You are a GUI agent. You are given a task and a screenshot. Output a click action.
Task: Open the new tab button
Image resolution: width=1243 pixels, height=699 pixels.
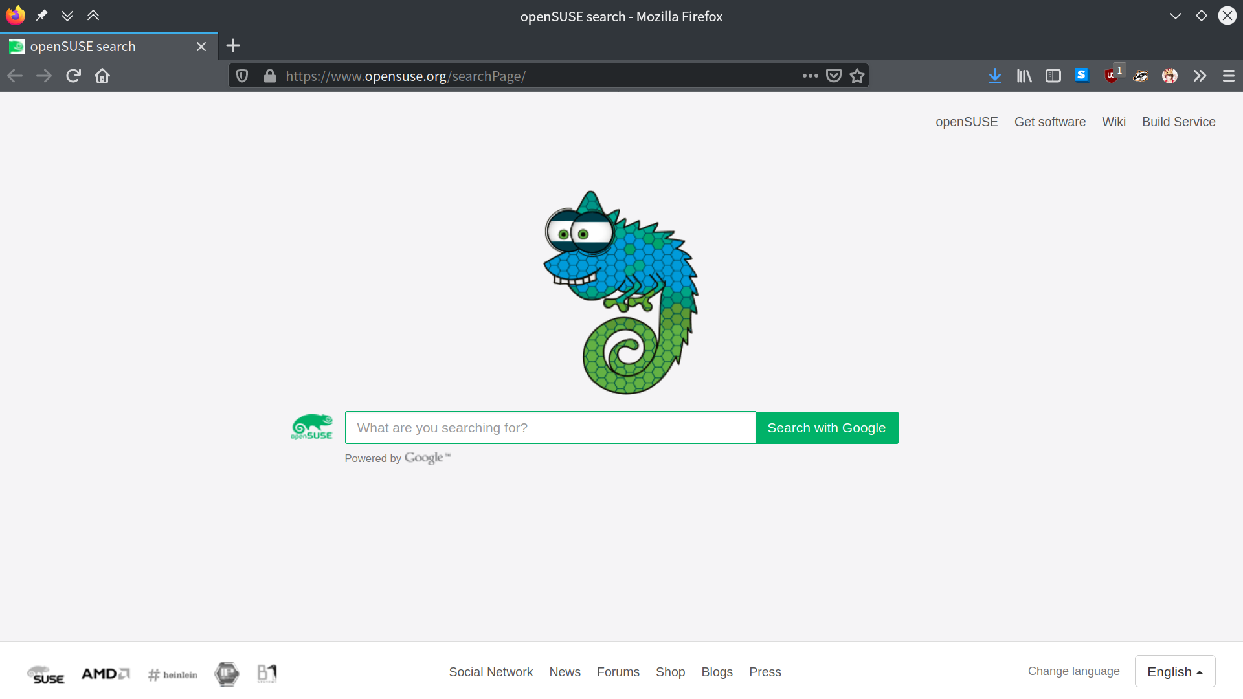[232, 46]
